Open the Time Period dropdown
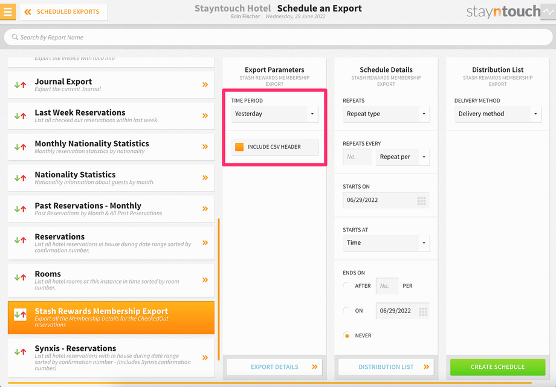The image size is (556, 387). tap(274, 114)
